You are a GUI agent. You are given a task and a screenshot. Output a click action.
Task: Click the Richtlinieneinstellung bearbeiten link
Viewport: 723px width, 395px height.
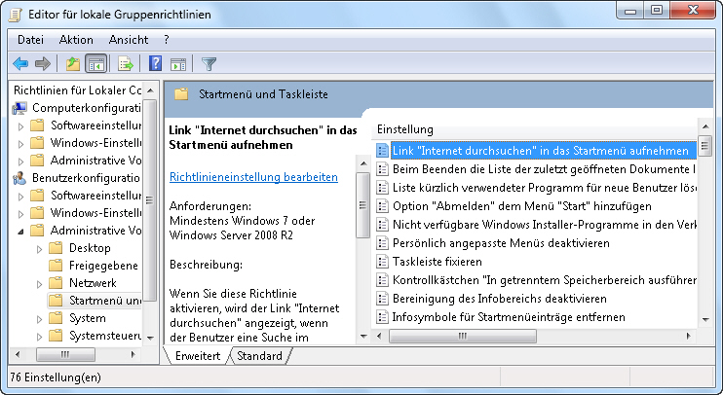[x=253, y=177]
